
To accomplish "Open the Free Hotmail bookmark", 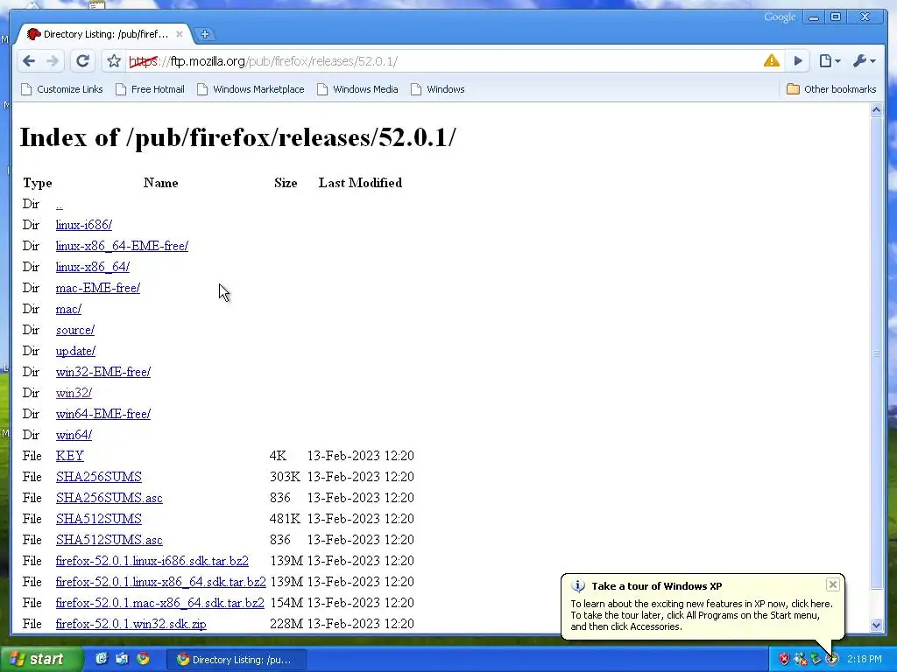I will click(x=150, y=89).
